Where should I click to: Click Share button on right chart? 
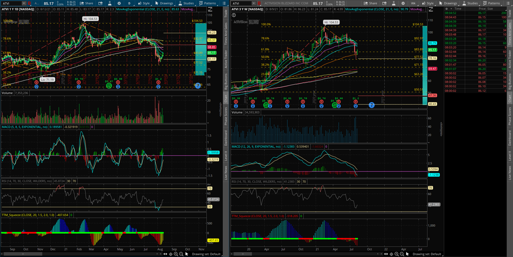370,3
